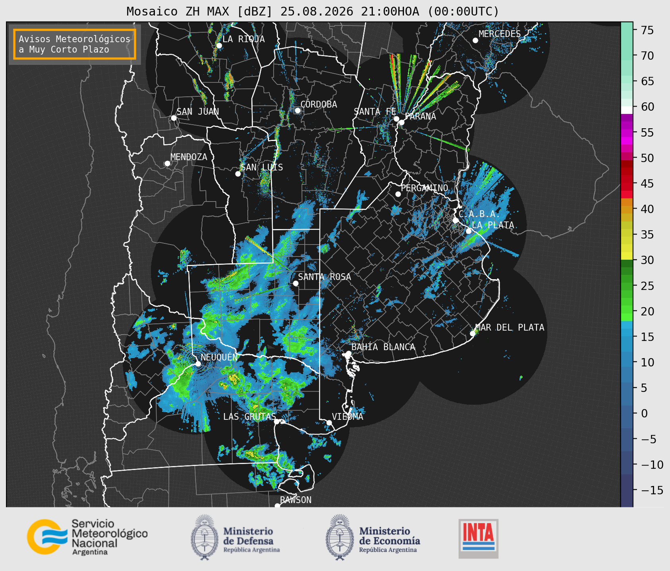Click the San Luis city marker dot
The image size is (670, 571).
238,174
